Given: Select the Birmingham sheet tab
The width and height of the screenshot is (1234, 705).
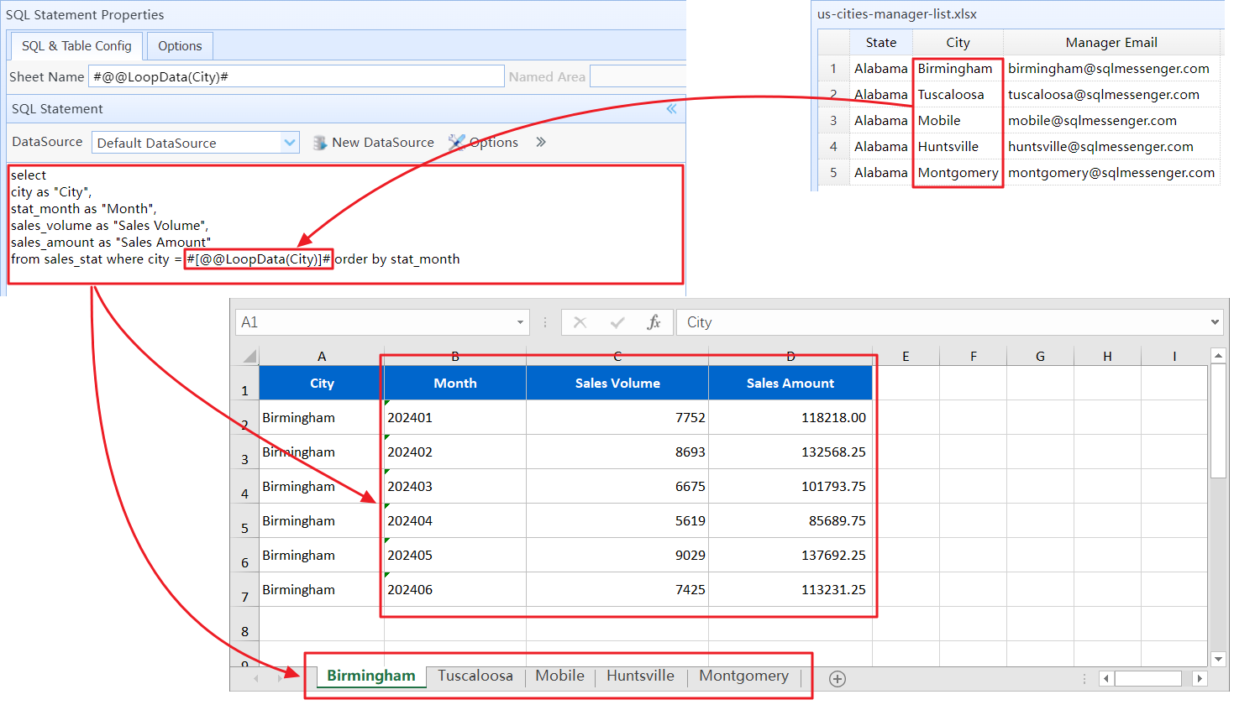Looking at the screenshot, I should [371, 676].
